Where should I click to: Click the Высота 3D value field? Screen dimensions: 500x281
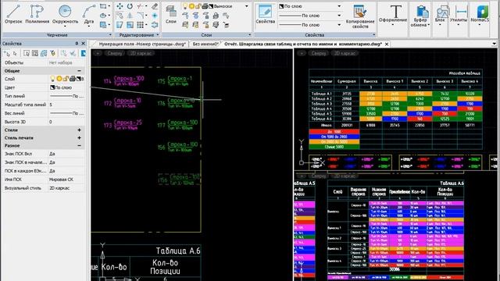pos(66,122)
